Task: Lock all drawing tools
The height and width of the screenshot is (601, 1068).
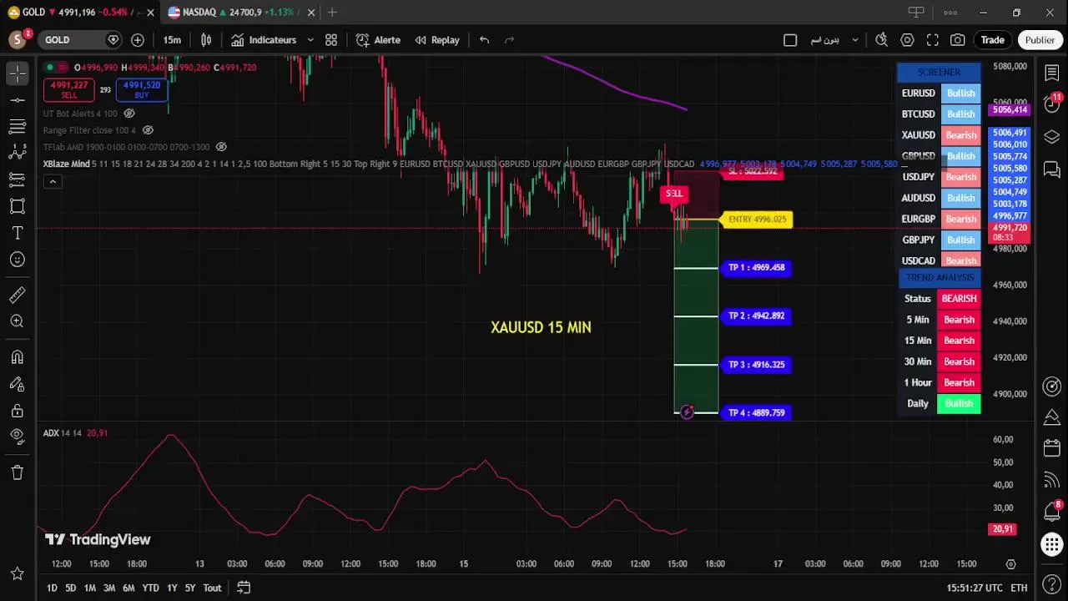Action: 17,411
